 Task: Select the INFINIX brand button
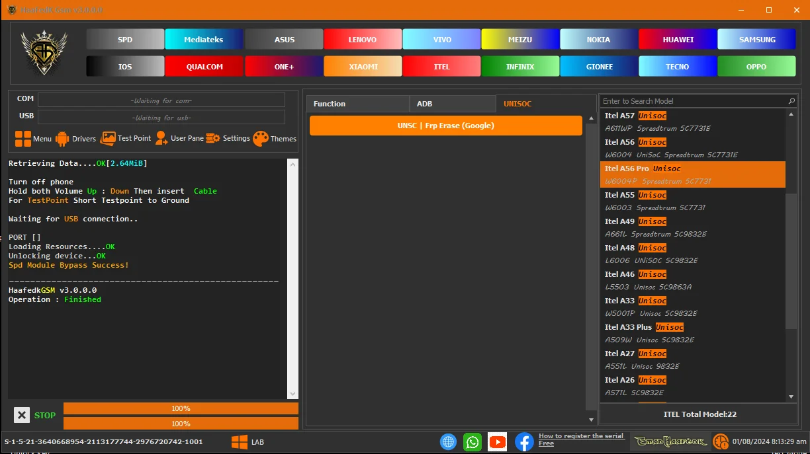[520, 67]
